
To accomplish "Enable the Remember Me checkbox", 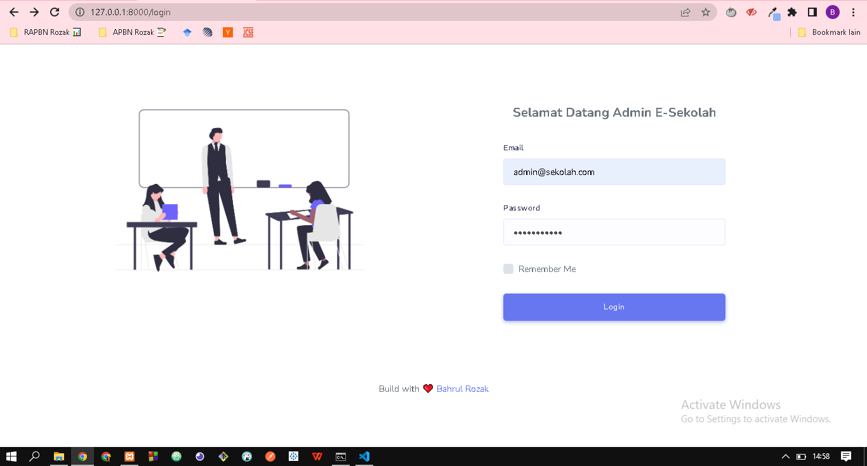I will pyautogui.click(x=508, y=268).
